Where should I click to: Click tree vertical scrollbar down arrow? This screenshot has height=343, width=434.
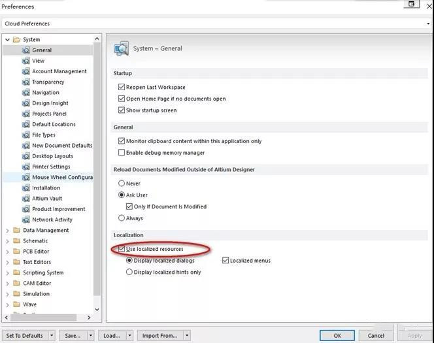pos(97,310)
